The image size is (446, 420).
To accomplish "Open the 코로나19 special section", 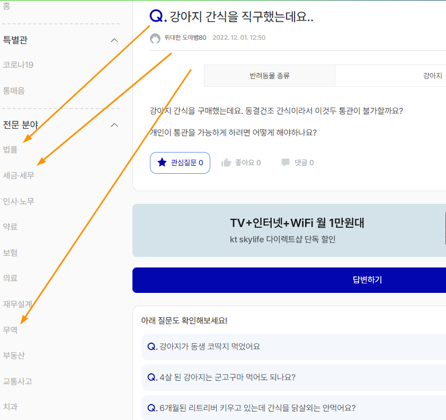I will (x=18, y=65).
